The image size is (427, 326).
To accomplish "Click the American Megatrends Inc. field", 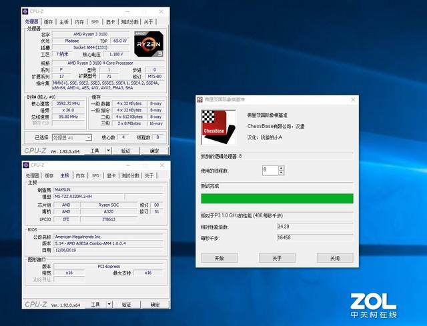I will [108, 237].
